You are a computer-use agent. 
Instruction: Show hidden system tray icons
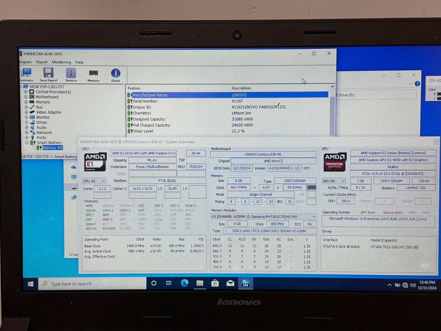tap(389, 285)
